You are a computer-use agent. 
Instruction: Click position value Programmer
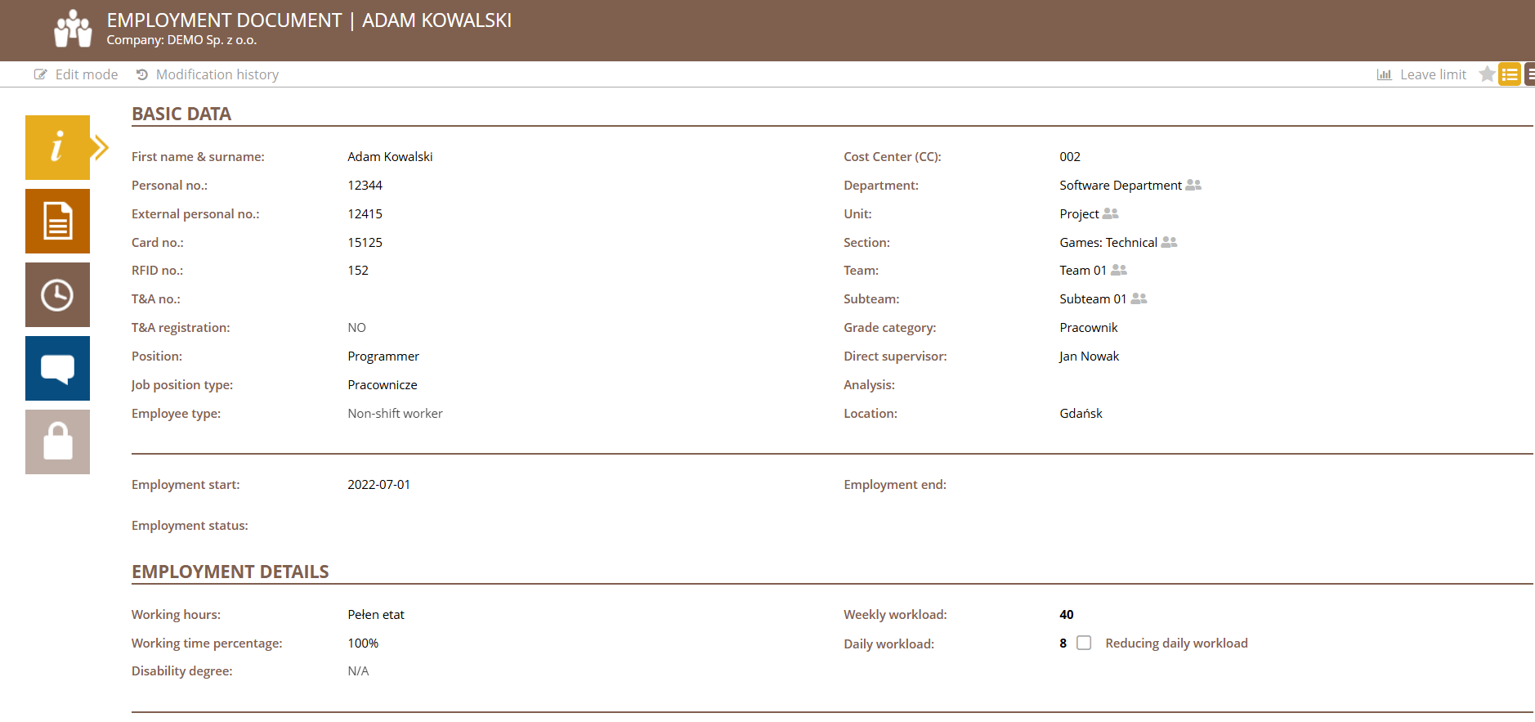click(383, 356)
